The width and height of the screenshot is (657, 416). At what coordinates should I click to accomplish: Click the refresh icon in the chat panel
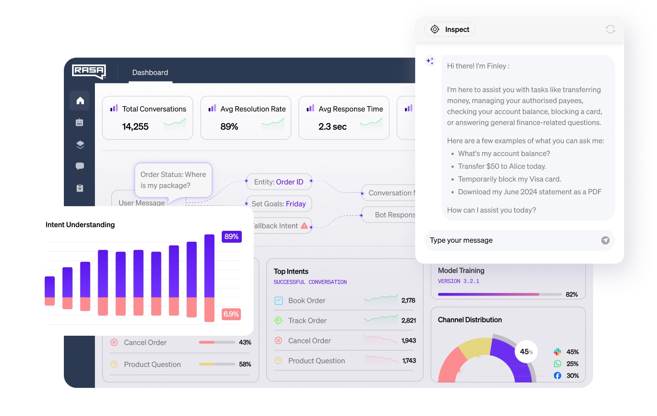point(610,29)
